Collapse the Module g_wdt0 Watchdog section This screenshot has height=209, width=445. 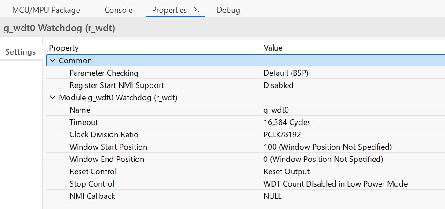tap(52, 98)
